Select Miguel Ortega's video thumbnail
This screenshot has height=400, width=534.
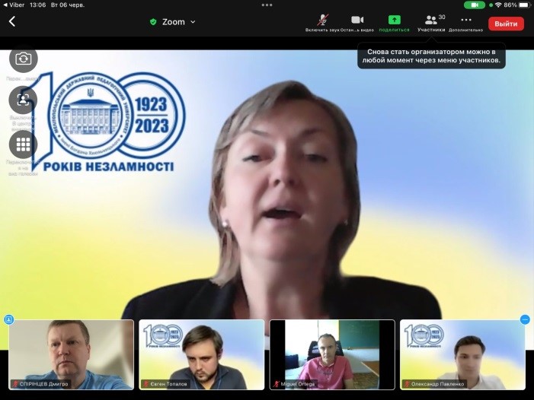point(332,354)
